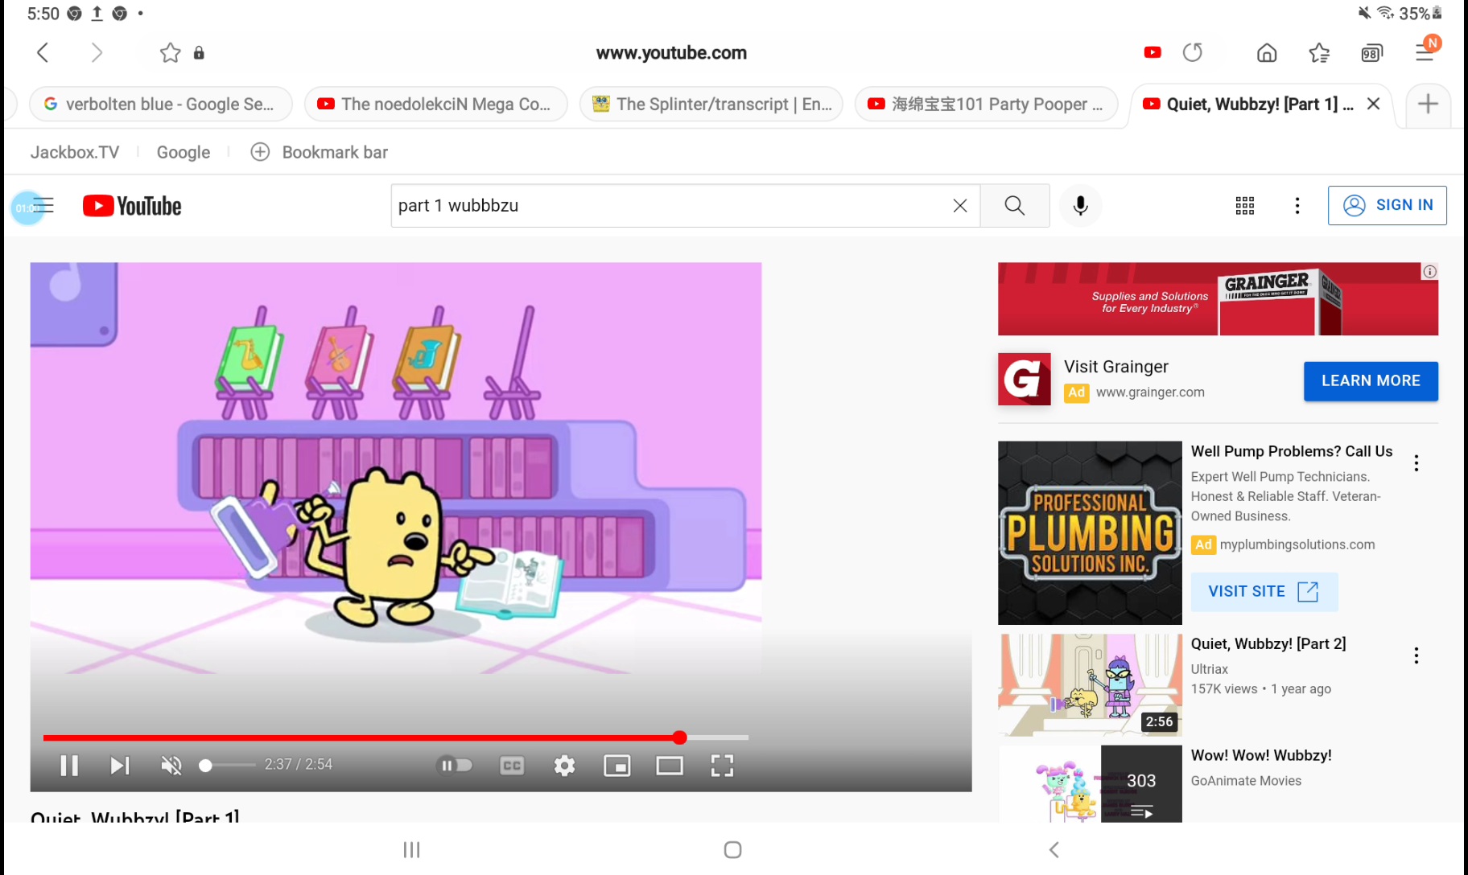Open Quiet, Wubbzy! [Part 2] title
This screenshot has height=875, width=1468.
pos(1268,644)
